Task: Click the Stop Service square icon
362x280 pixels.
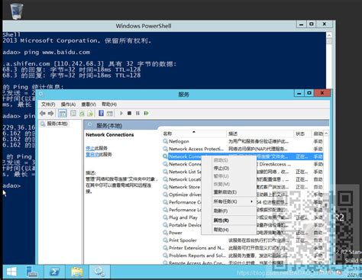Action: pos(129,113)
